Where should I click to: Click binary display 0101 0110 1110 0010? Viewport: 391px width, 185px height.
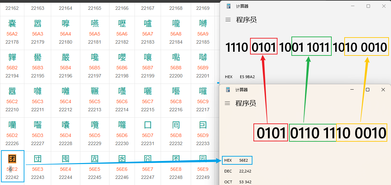click(x=322, y=133)
